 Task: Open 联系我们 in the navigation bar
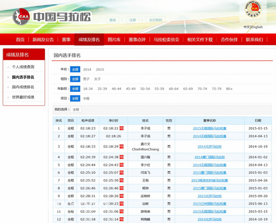254,39
